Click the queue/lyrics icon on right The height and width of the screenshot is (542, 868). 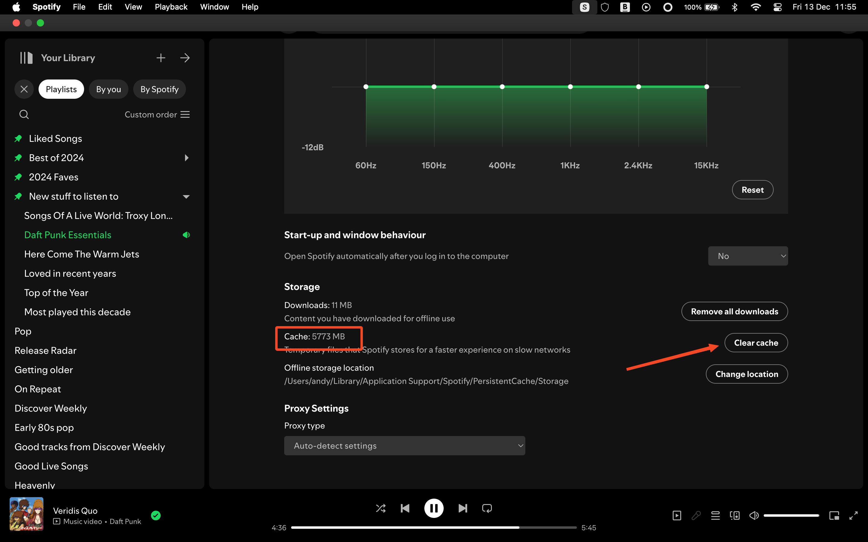[715, 515]
